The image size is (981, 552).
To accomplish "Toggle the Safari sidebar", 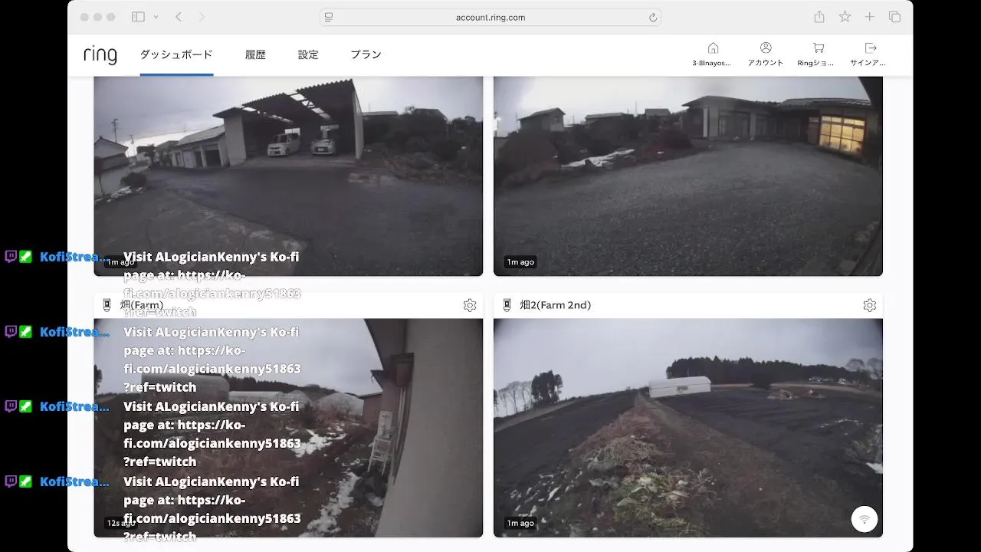I will click(138, 17).
